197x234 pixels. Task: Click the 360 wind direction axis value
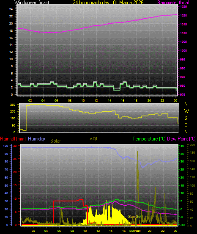click(13, 105)
